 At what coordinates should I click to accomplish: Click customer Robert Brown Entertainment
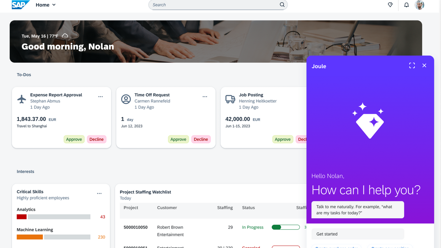pyautogui.click(x=171, y=231)
